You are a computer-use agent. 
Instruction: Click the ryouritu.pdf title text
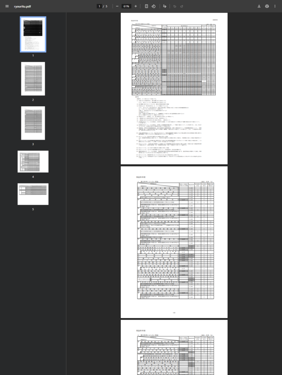point(22,7)
